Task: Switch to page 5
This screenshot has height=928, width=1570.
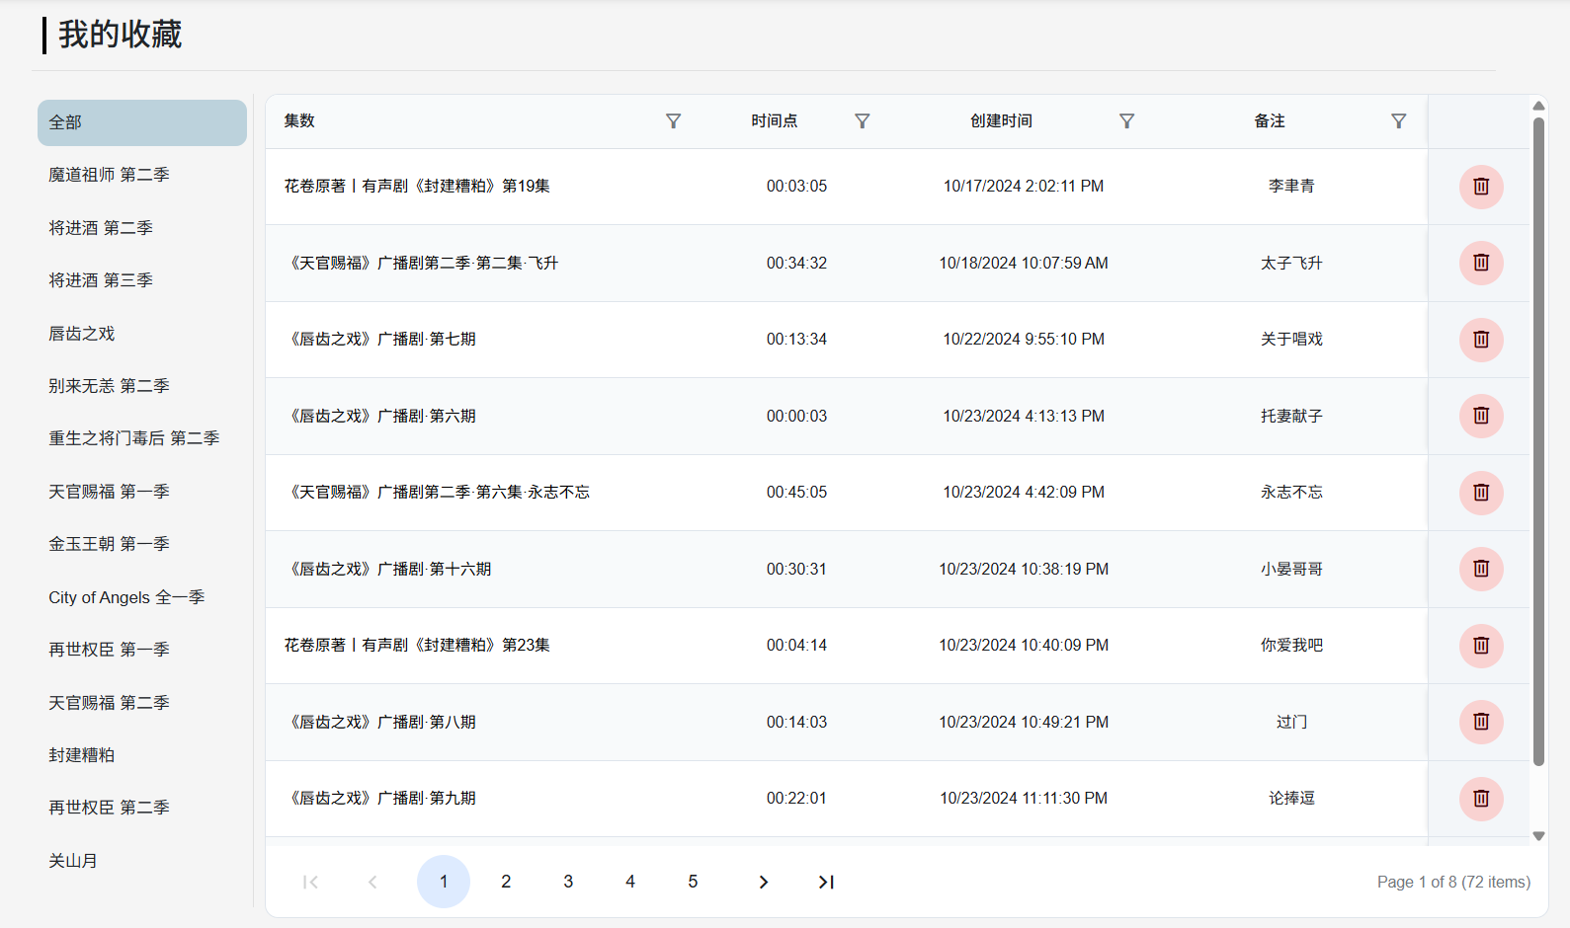Action: [x=693, y=882]
